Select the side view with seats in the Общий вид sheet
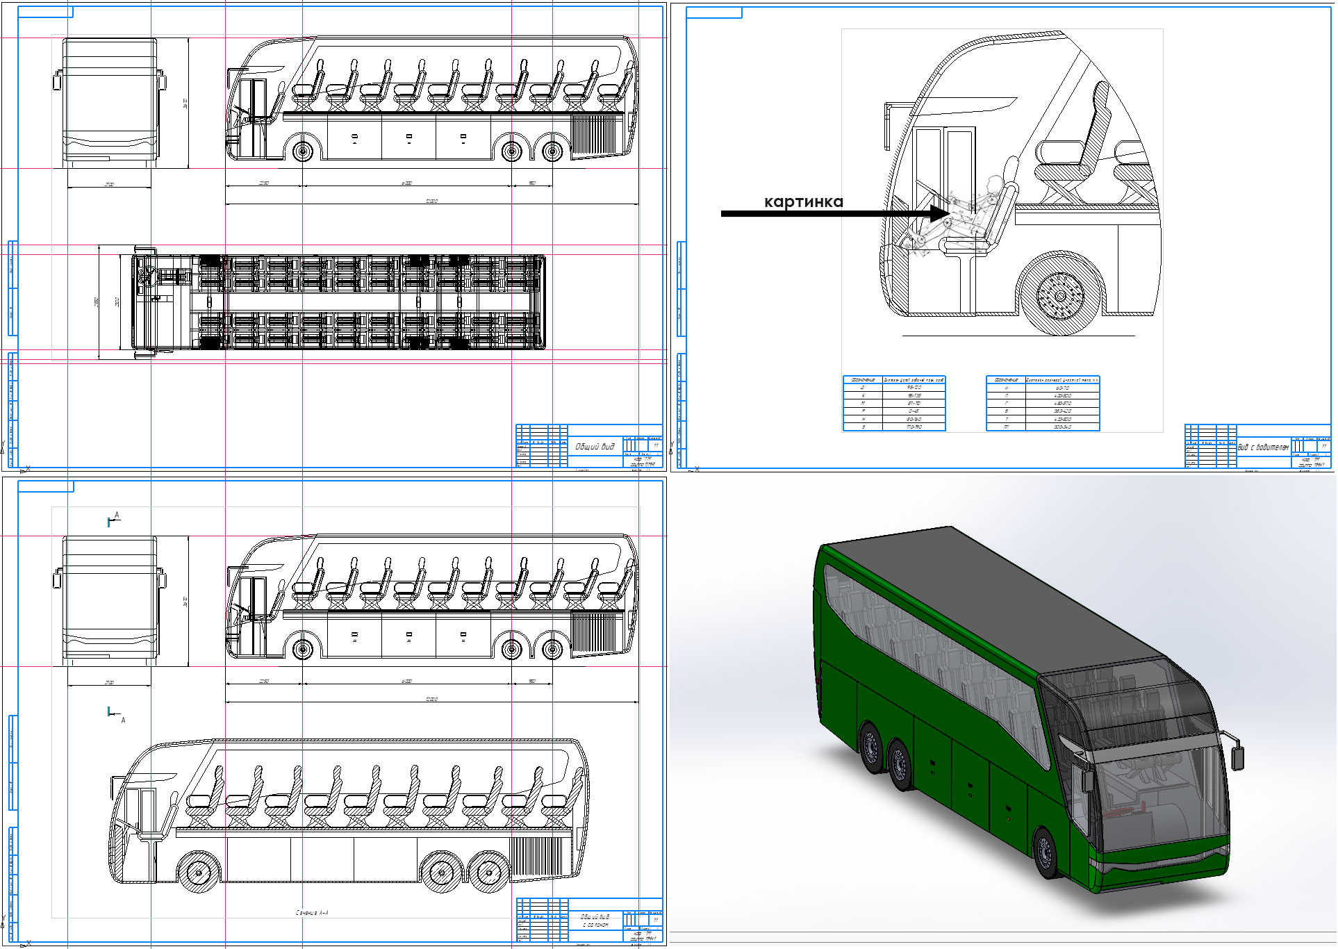Image resolution: width=1338 pixels, height=949 pixels. coord(431,99)
